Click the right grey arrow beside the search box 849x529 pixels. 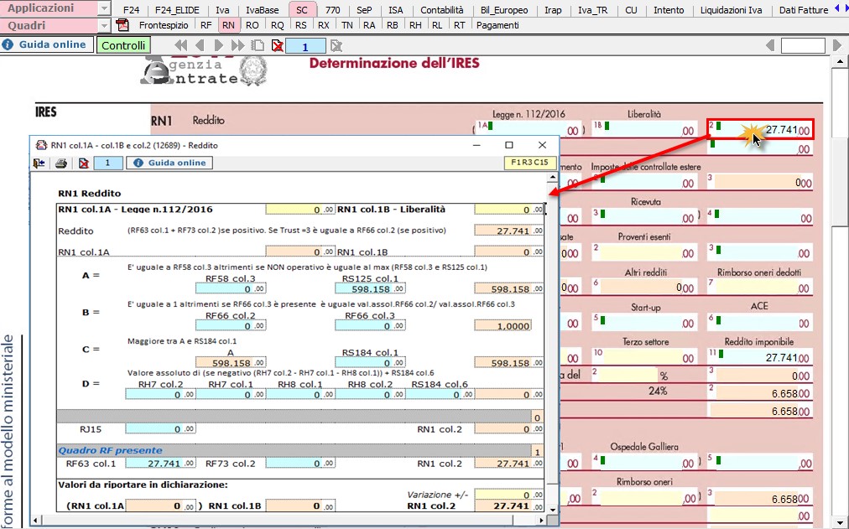[837, 45]
